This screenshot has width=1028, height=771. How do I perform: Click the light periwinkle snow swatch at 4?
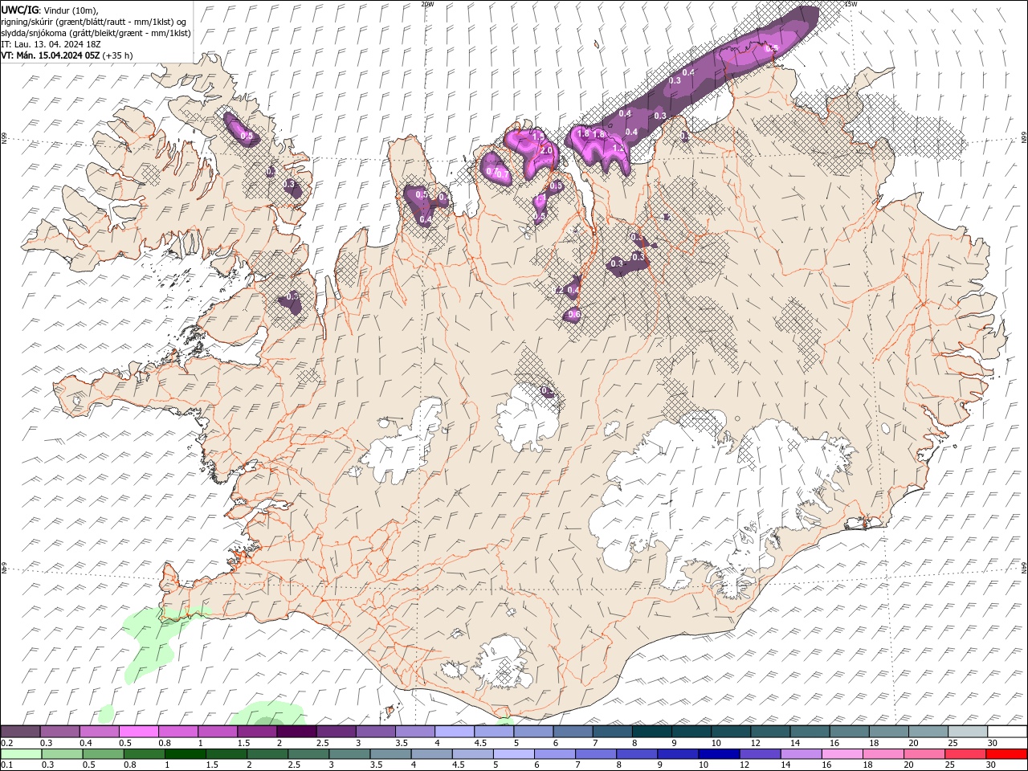pos(455,732)
